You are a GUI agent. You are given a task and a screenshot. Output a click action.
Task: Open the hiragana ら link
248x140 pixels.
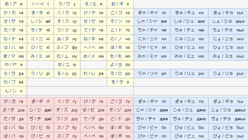[6, 74]
